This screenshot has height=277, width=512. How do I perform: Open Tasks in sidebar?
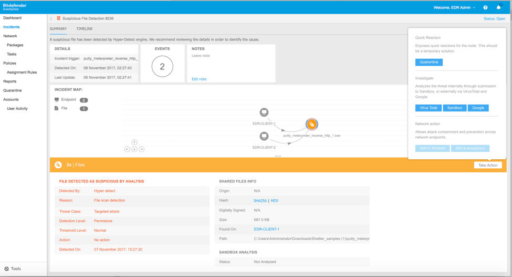12,54
